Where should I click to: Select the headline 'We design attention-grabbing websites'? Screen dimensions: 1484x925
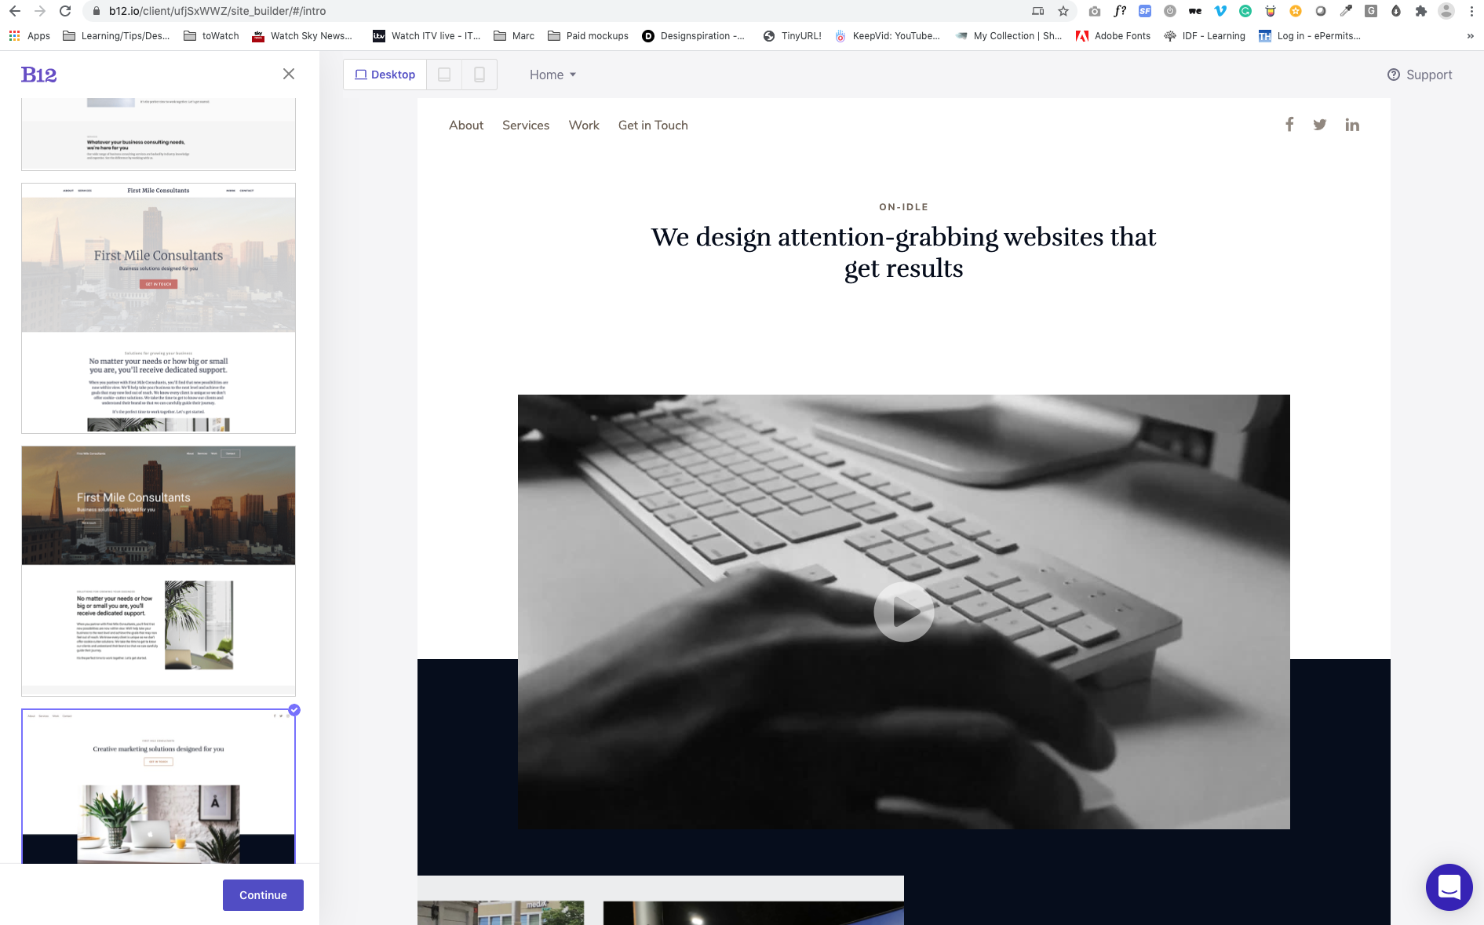[904, 253]
